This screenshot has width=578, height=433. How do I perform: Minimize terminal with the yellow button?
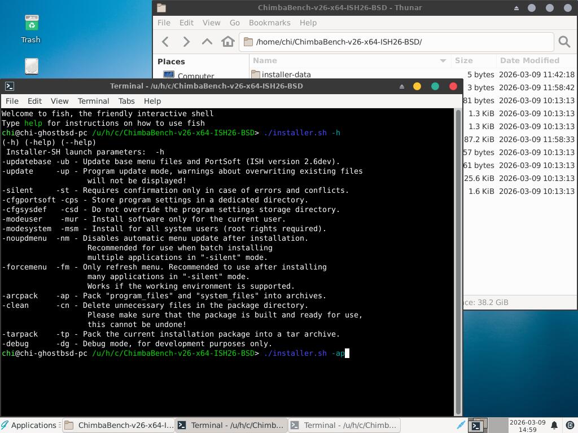click(417, 86)
